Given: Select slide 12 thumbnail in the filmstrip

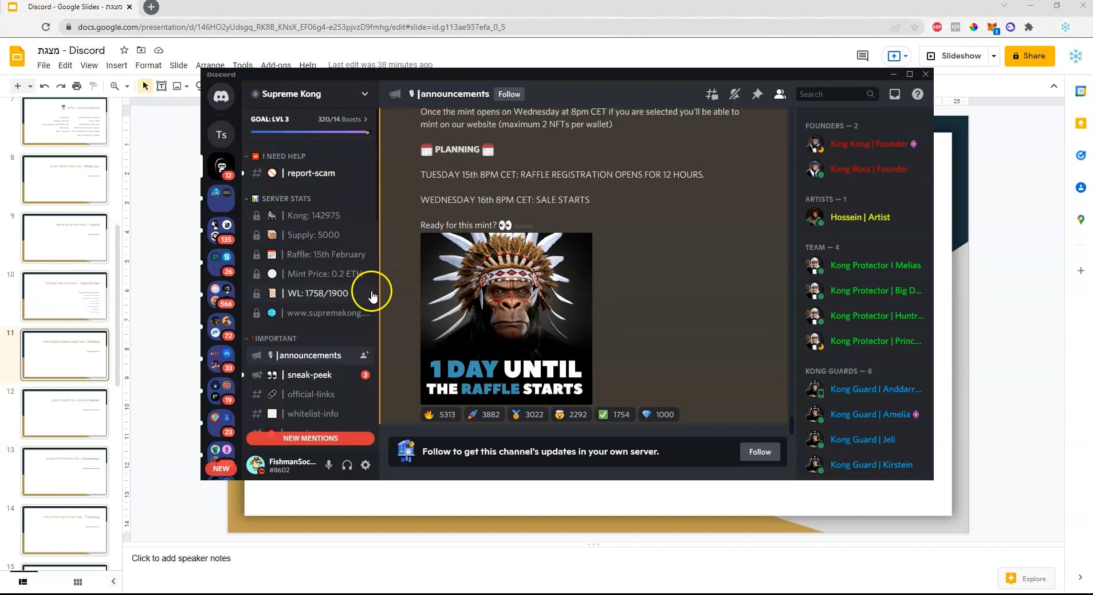Looking at the screenshot, I should 65,413.
